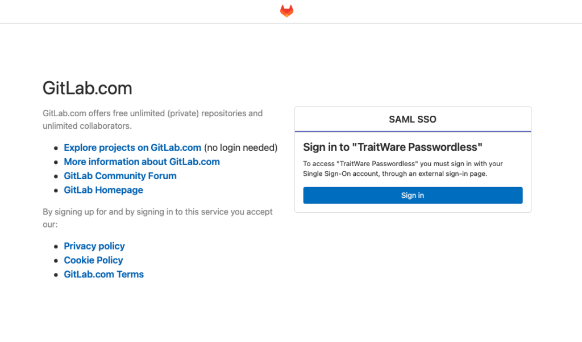
Task: Go to the GitLab Homepage link
Action: (x=103, y=189)
